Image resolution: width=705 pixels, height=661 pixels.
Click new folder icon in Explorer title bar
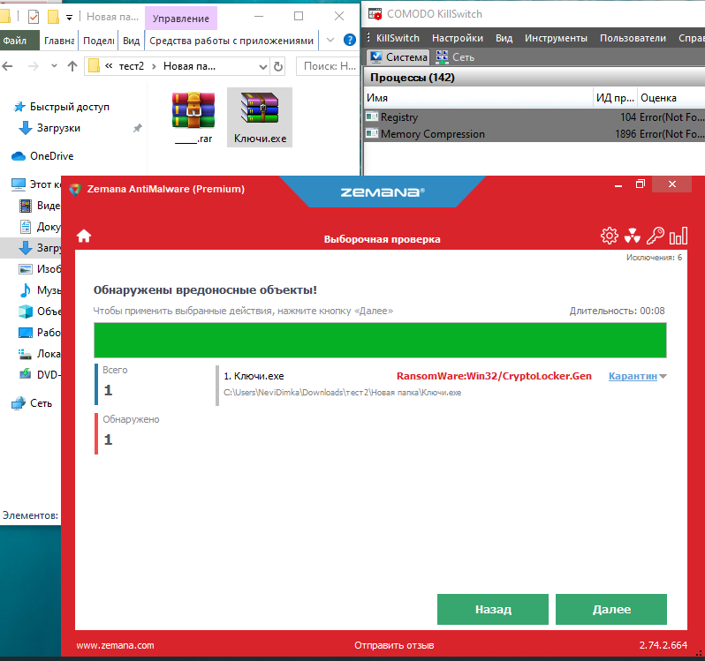point(53,17)
